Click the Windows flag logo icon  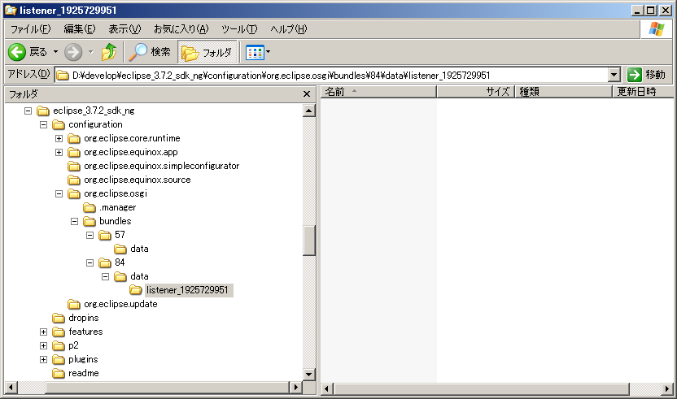pos(657,29)
